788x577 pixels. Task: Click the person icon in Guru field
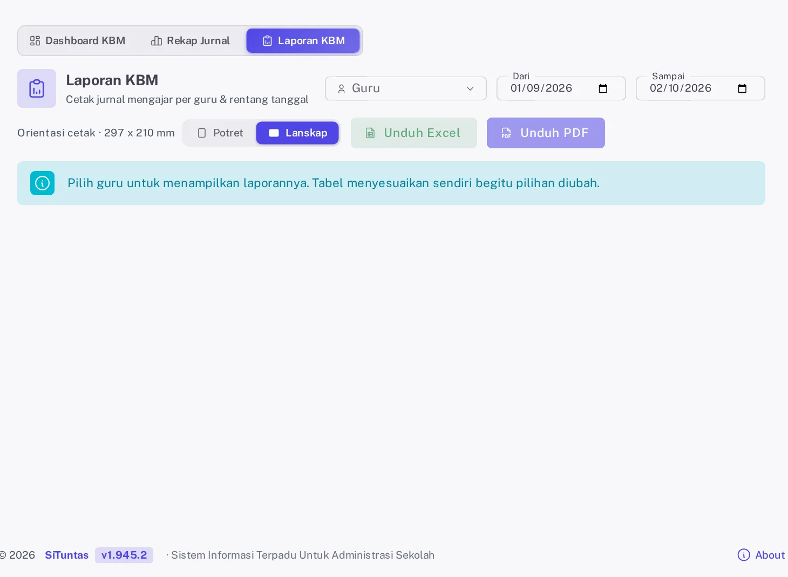[341, 89]
